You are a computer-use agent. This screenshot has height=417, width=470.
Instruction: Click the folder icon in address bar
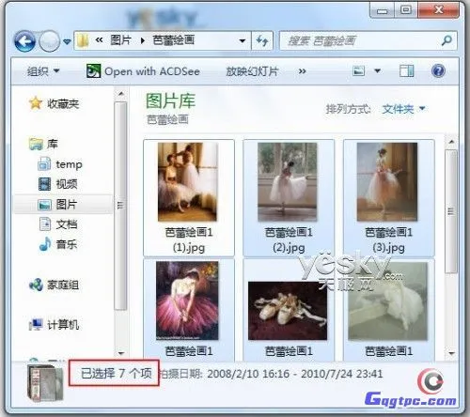coord(83,40)
